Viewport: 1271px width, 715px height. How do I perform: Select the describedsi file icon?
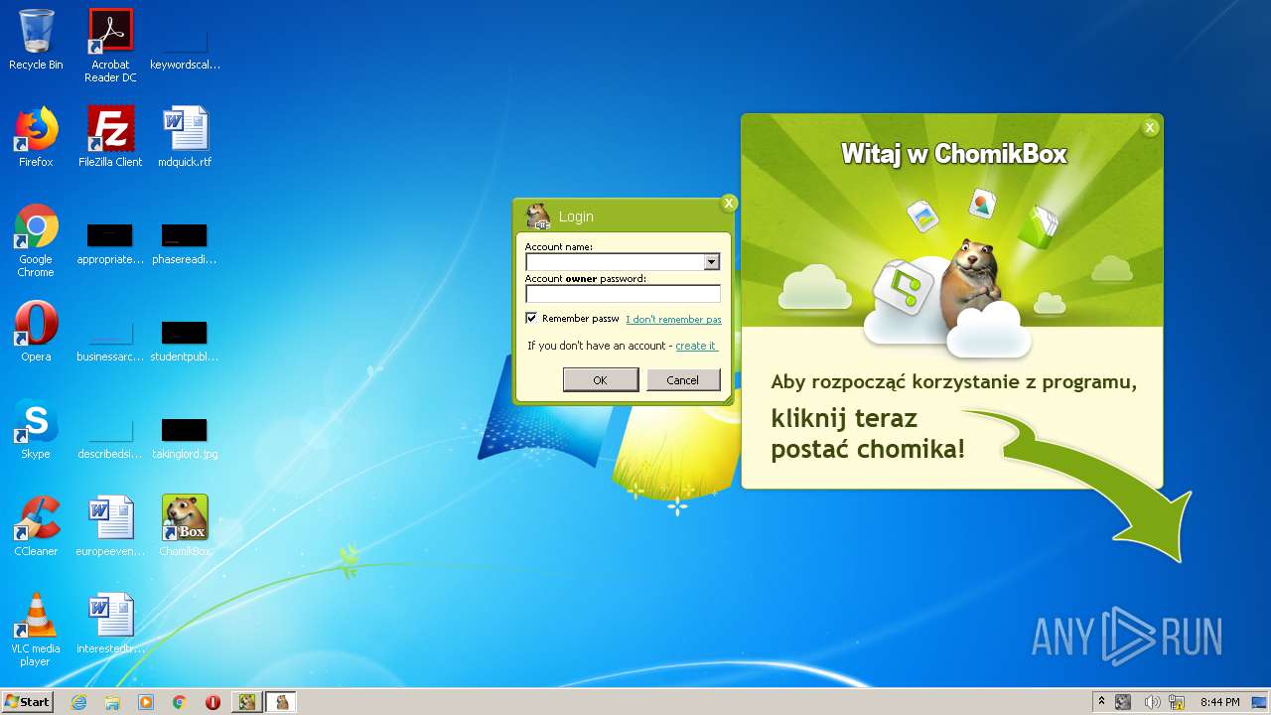click(x=110, y=438)
